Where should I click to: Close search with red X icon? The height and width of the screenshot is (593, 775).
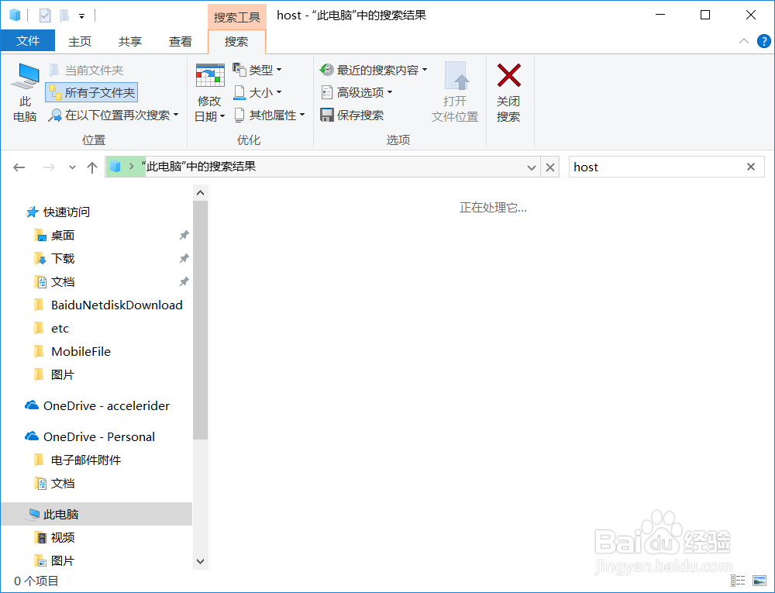coord(508,92)
